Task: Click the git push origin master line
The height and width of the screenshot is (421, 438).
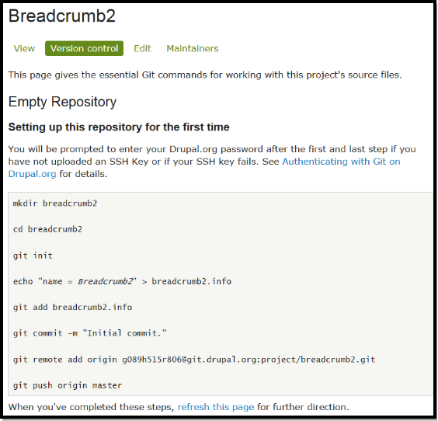Action: [68, 385]
